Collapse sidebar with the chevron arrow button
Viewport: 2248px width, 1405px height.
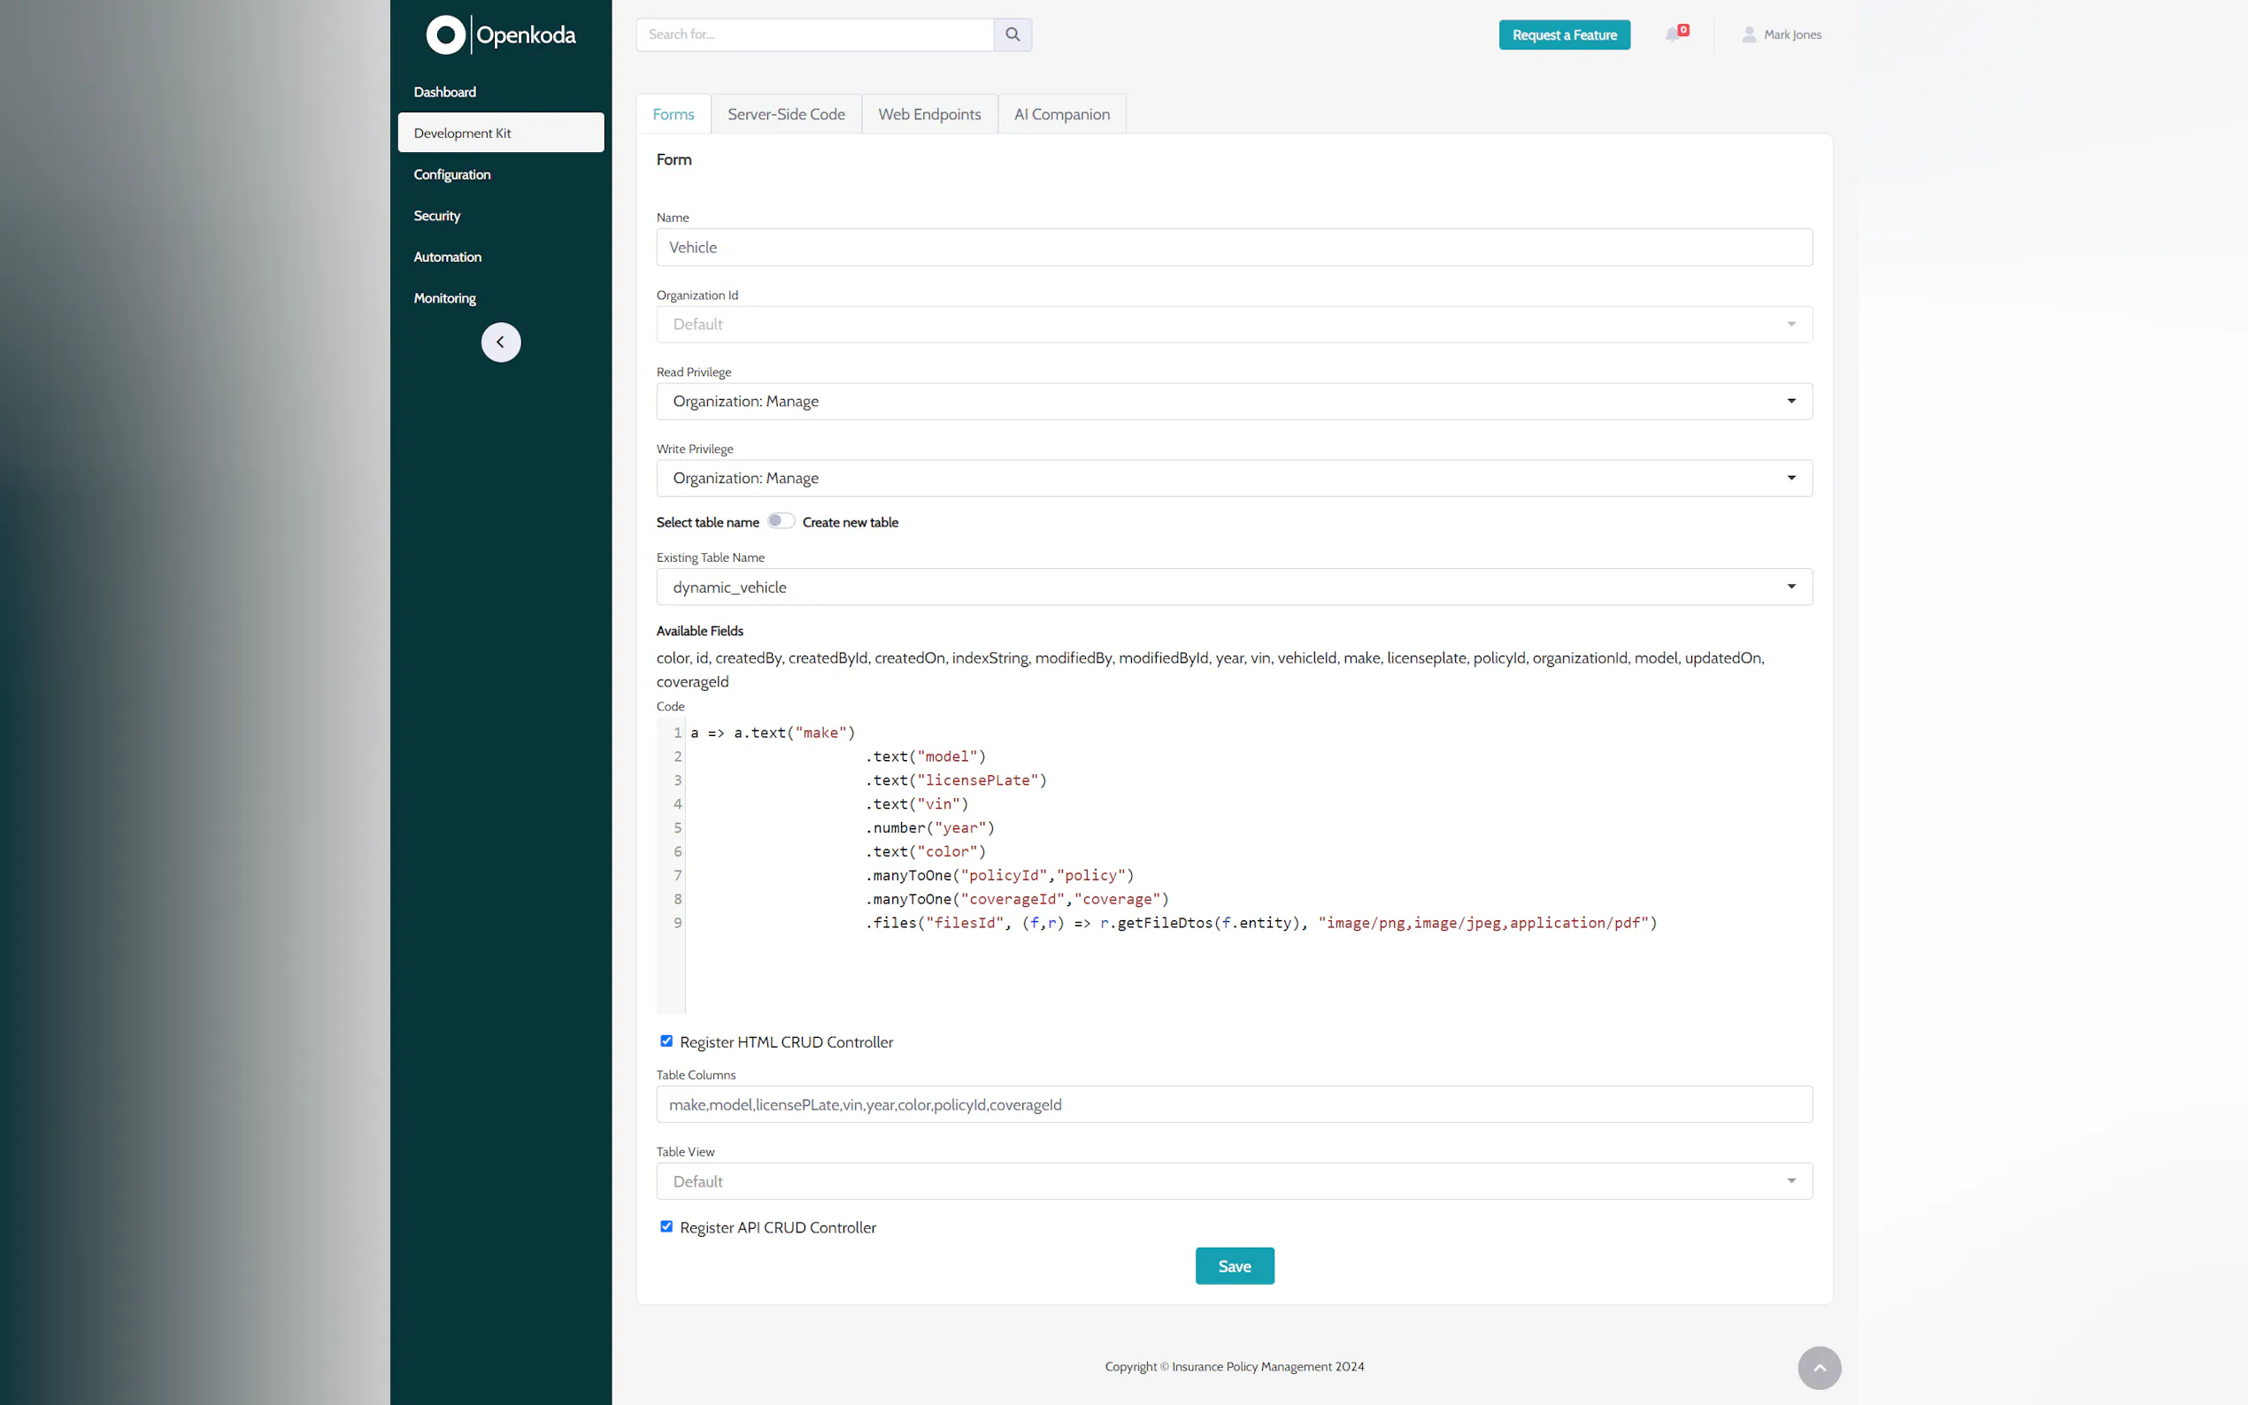click(x=500, y=342)
